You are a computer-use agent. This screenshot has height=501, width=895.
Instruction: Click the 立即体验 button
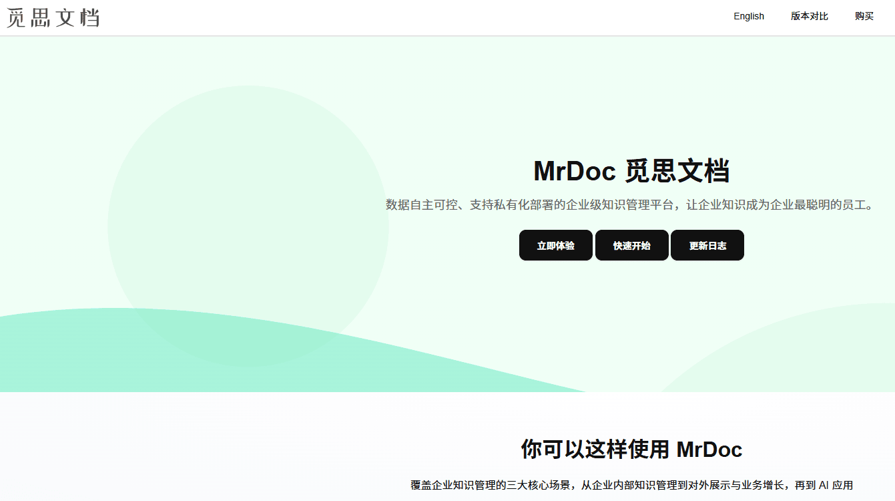point(556,245)
